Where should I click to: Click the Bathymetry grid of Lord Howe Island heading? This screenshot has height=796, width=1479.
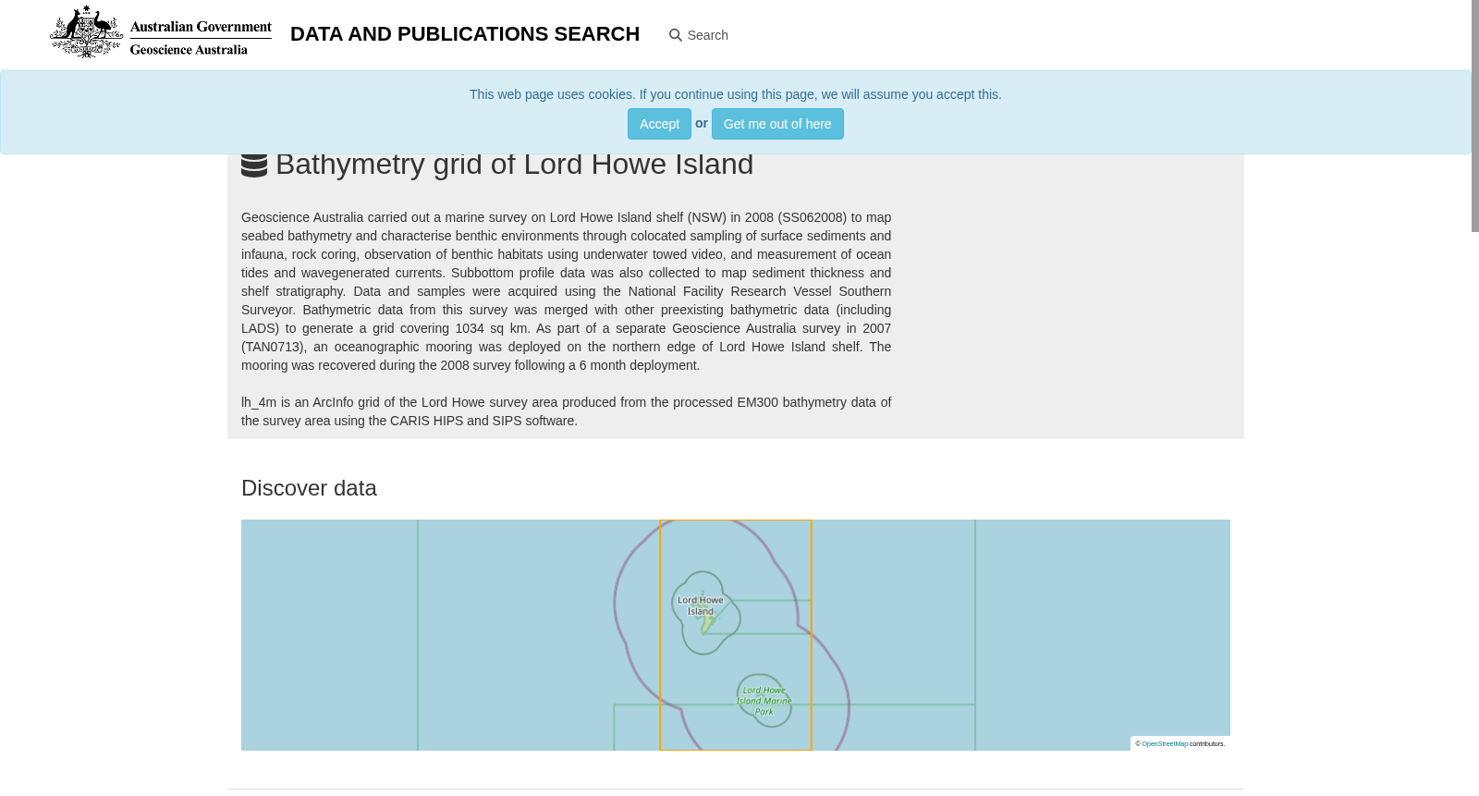coord(515,164)
